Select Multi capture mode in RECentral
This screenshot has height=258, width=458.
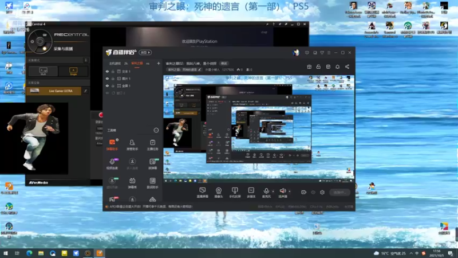point(44,71)
